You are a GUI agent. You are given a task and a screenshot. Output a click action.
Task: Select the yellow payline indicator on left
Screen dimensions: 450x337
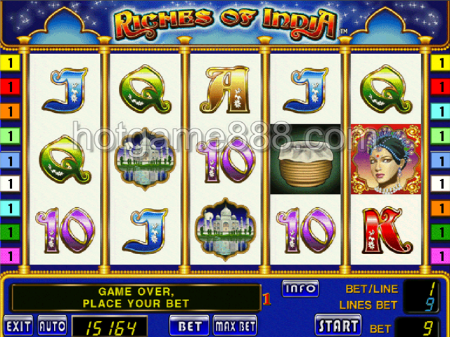point(10,62)
